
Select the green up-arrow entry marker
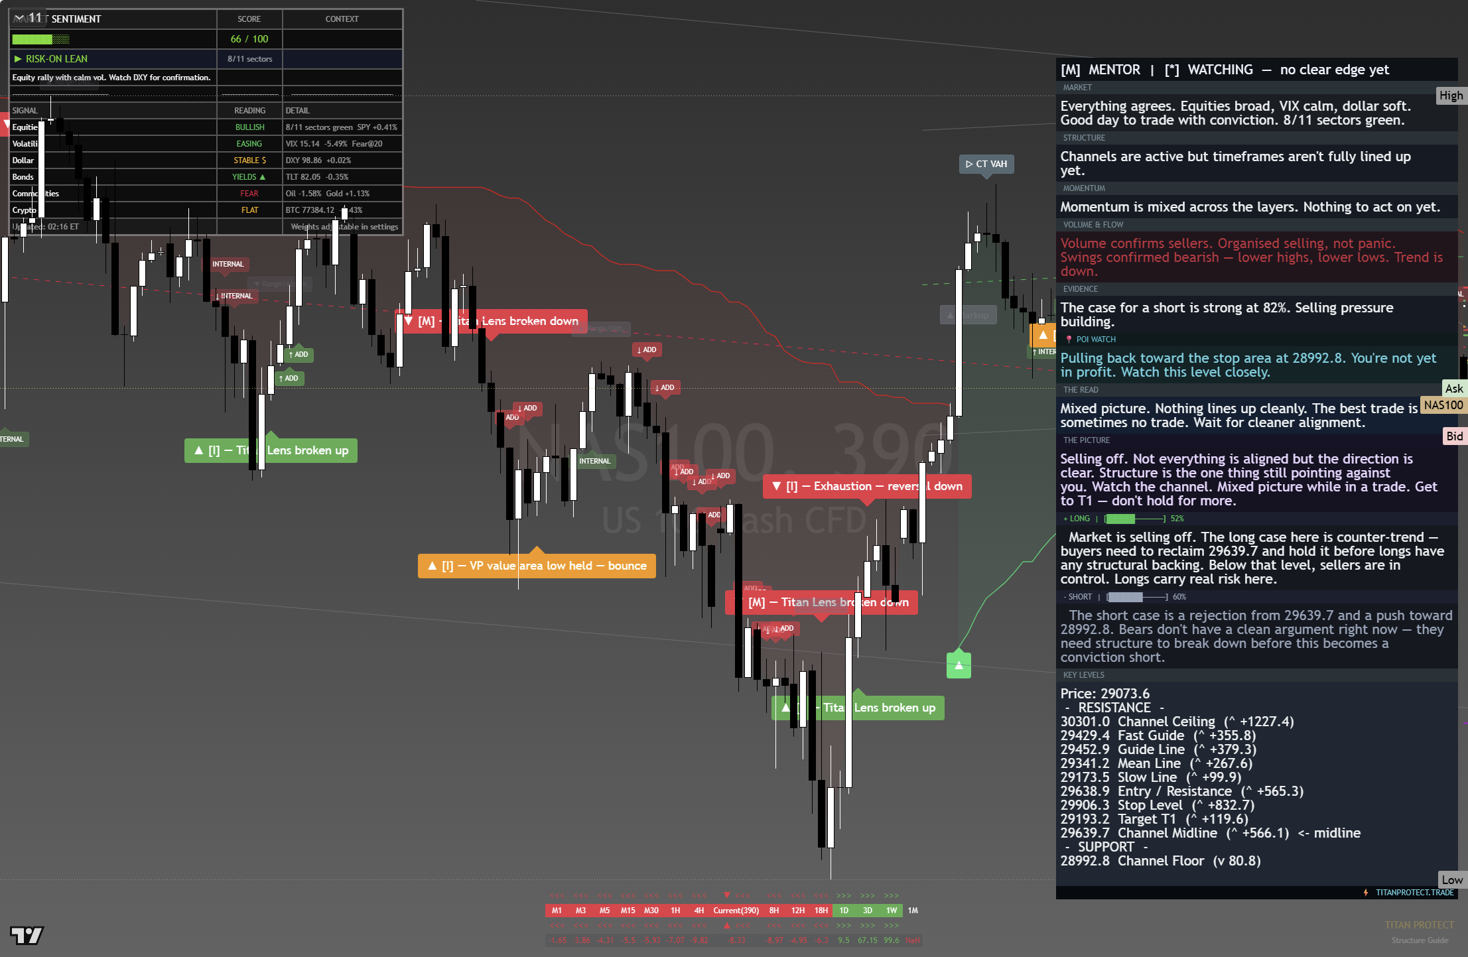(x=959, y=665)
